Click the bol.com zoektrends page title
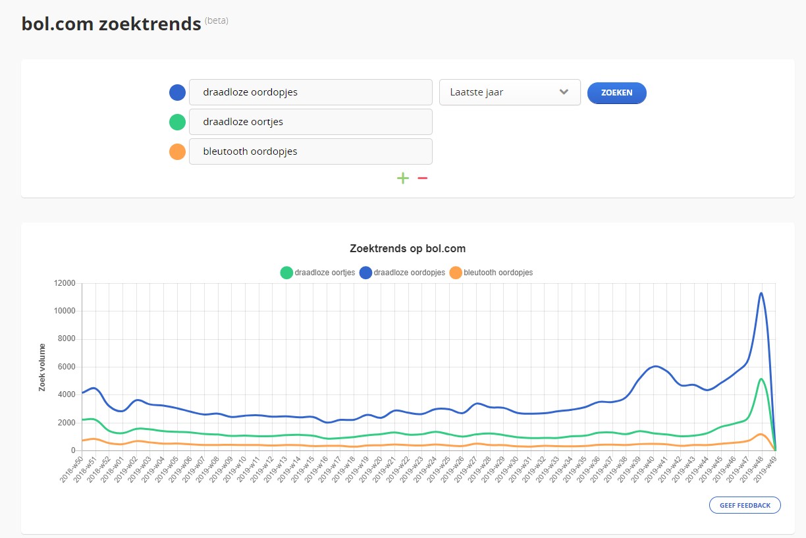The image size is (806, 538). (x=111, y=24)
